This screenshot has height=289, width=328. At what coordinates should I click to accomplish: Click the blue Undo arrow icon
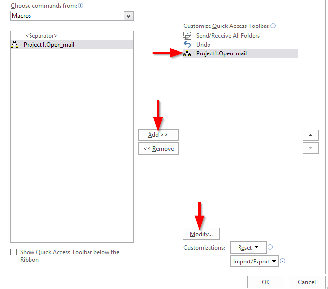[x=187, y=45]
